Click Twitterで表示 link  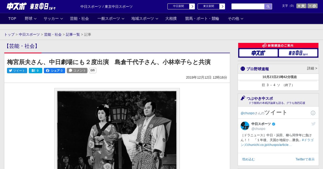click(x=305, y=159)
